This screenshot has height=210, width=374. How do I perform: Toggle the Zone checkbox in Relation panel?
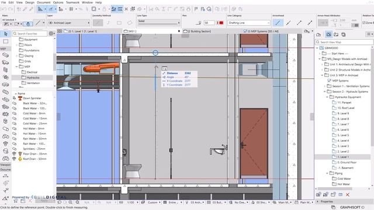point(363,23)
